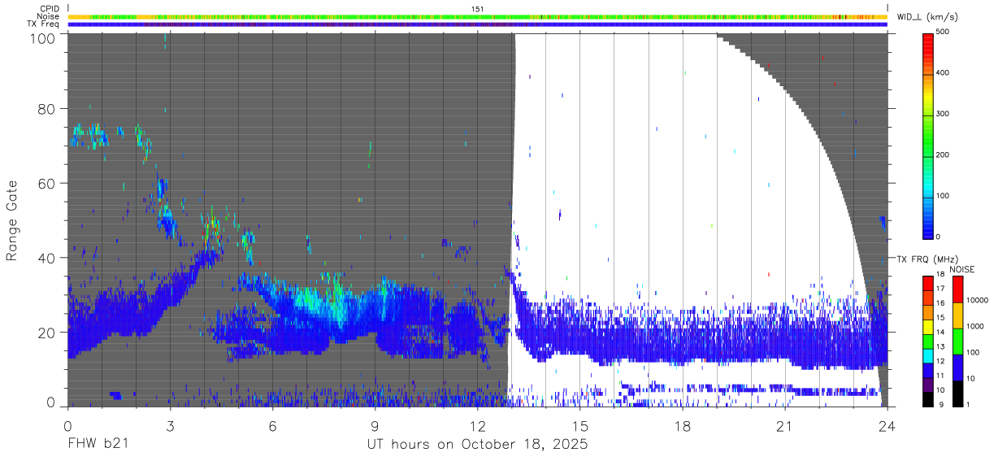
Task: Click the CPID label
Action: (x=50, y=8)
